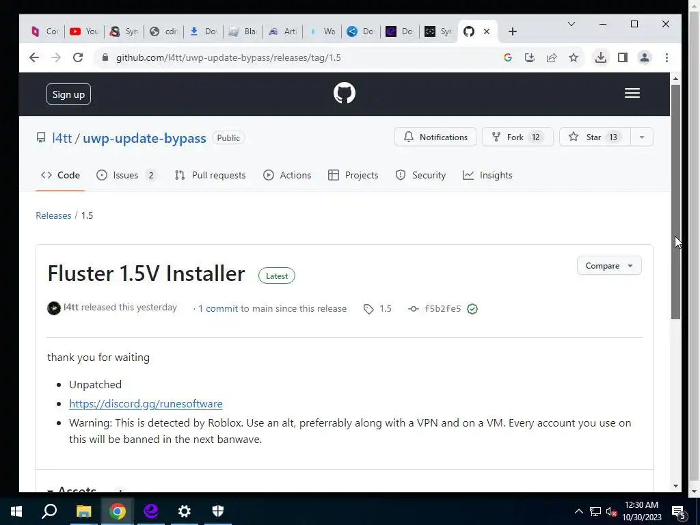Open the Projects tab
This screenshot has width=700, height=525.
[x=353, y=175]
